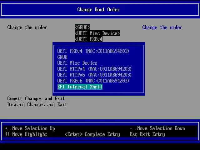
Task: Click the <GRUB> boot order value
Action: point(82,27)
